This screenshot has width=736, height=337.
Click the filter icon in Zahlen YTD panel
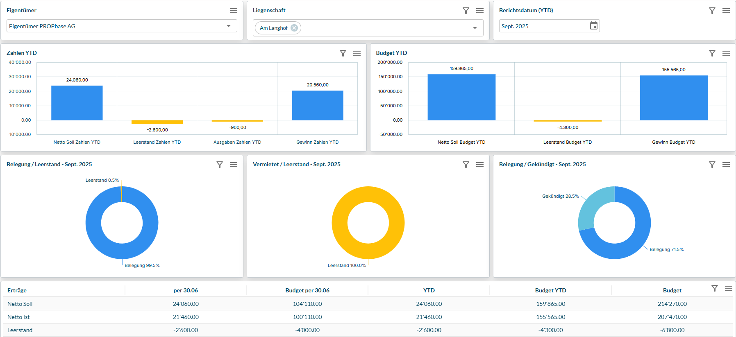click(343, 53)
